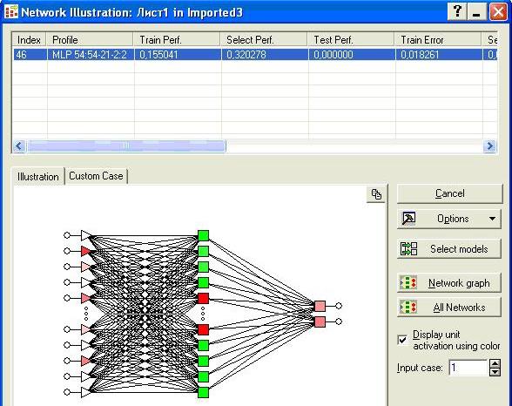Toggle Display unit activation using color

coord(403,340)
